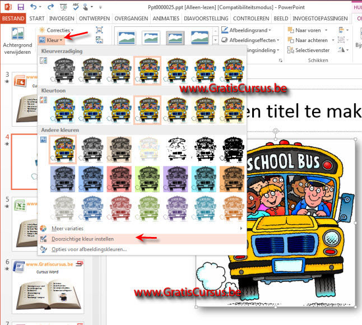Select the red dark recolor bus thumbnail
Image resolution: width=362 pixels, height=325 pixels.
[119, 179]
